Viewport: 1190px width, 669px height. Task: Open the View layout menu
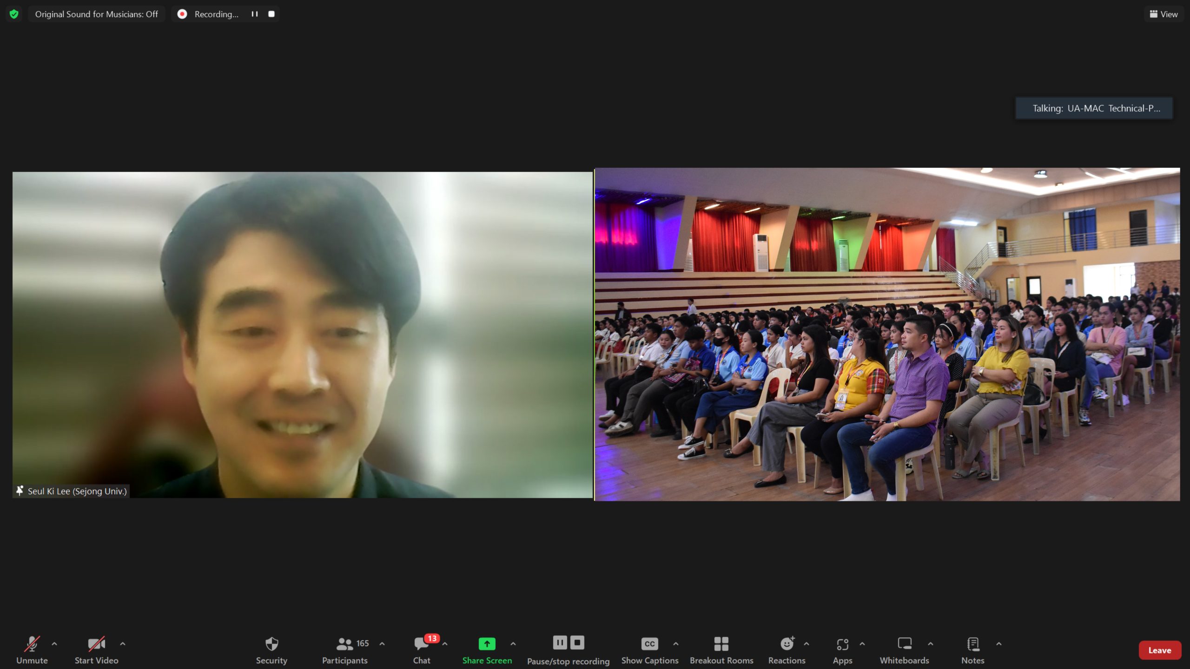click(x=1164, y=14)
